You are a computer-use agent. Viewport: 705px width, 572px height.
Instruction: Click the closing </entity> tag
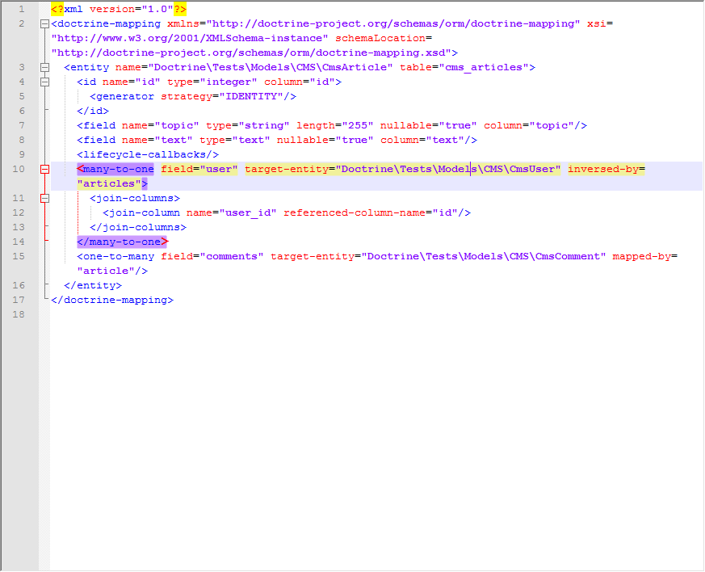click(x=93, y=285)
